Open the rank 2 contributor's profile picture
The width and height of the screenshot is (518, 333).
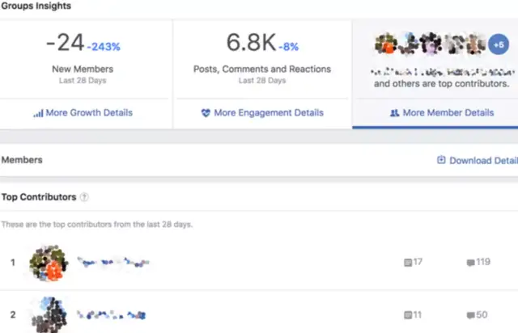point(47,314)
